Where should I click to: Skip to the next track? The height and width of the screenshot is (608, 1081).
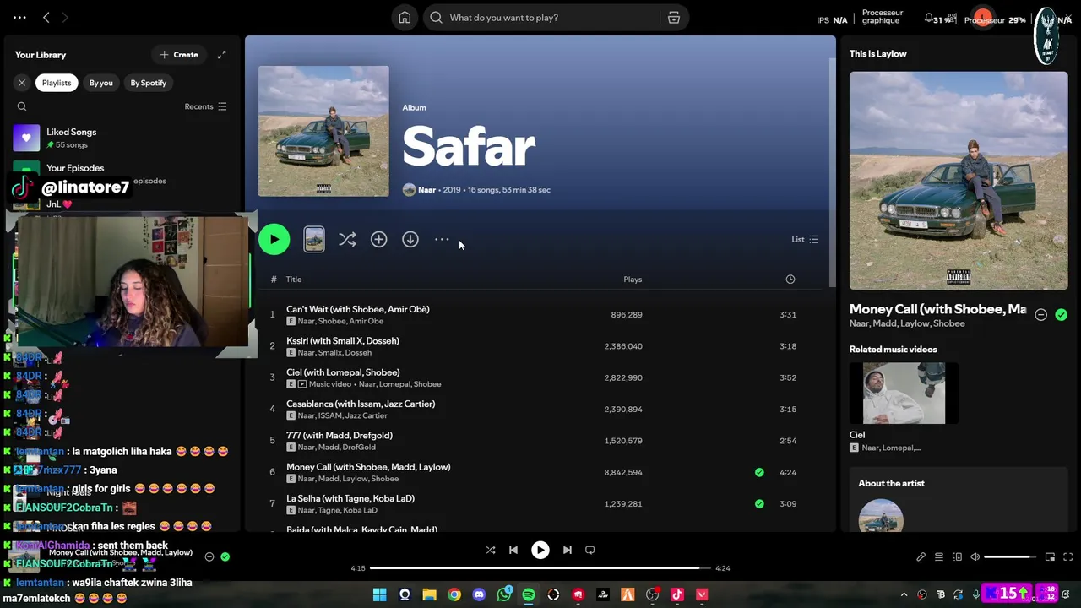(x=568, y=550)
